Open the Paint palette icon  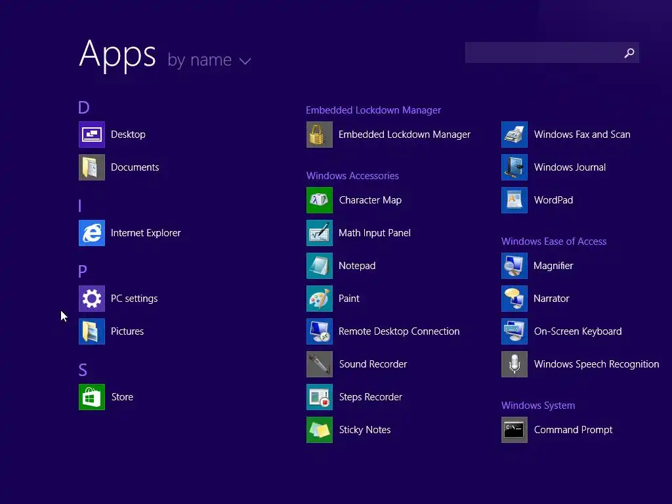(320, 299)
